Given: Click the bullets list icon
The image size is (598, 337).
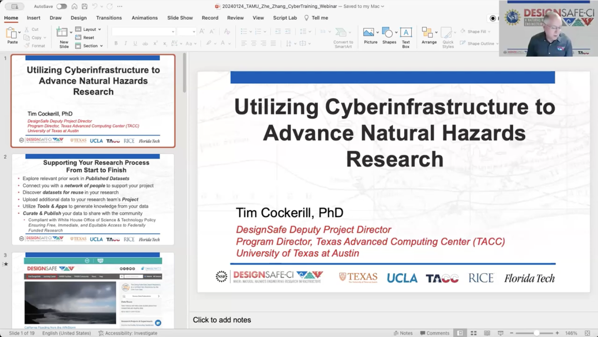Looking at the screenshot, I should coord(244,32).
